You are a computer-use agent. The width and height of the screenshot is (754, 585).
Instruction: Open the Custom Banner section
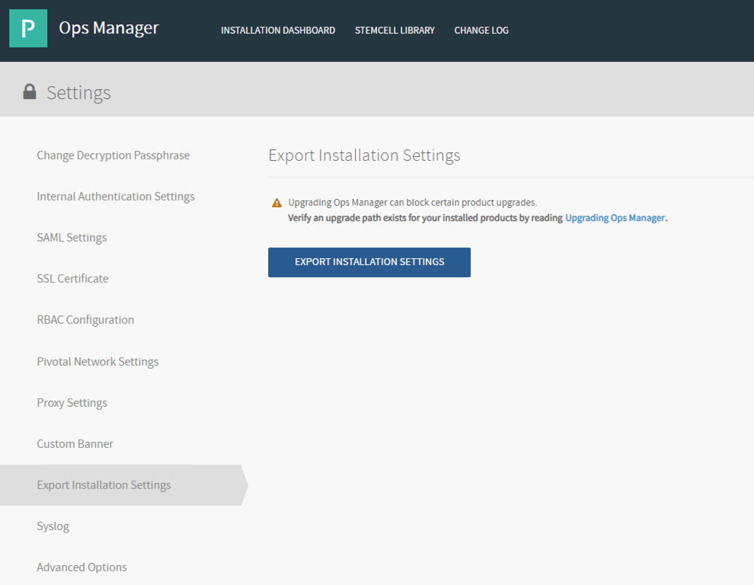coord(75,444)
